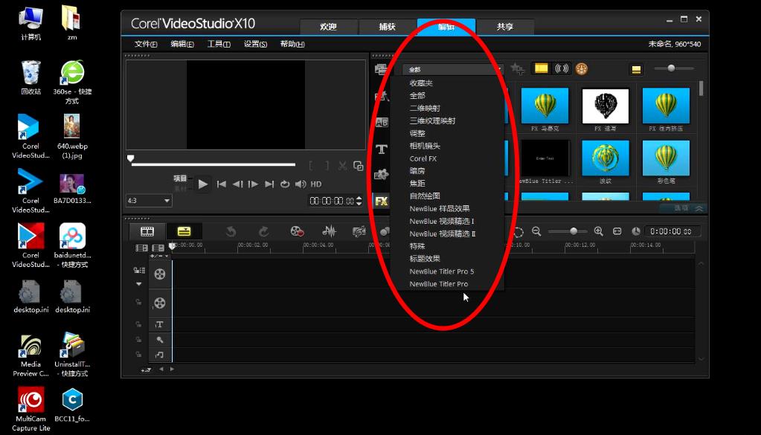Open the AB transitions library icon
The image size is (761, 435).
382,122
